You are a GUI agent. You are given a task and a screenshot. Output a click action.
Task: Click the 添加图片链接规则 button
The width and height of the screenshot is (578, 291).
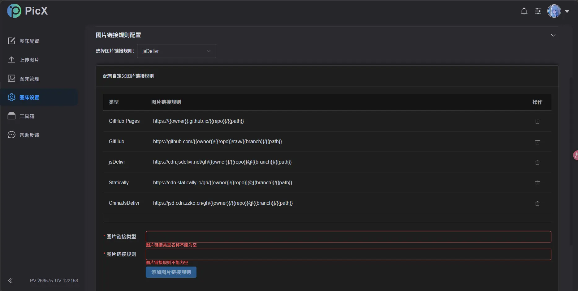point(171,272)
